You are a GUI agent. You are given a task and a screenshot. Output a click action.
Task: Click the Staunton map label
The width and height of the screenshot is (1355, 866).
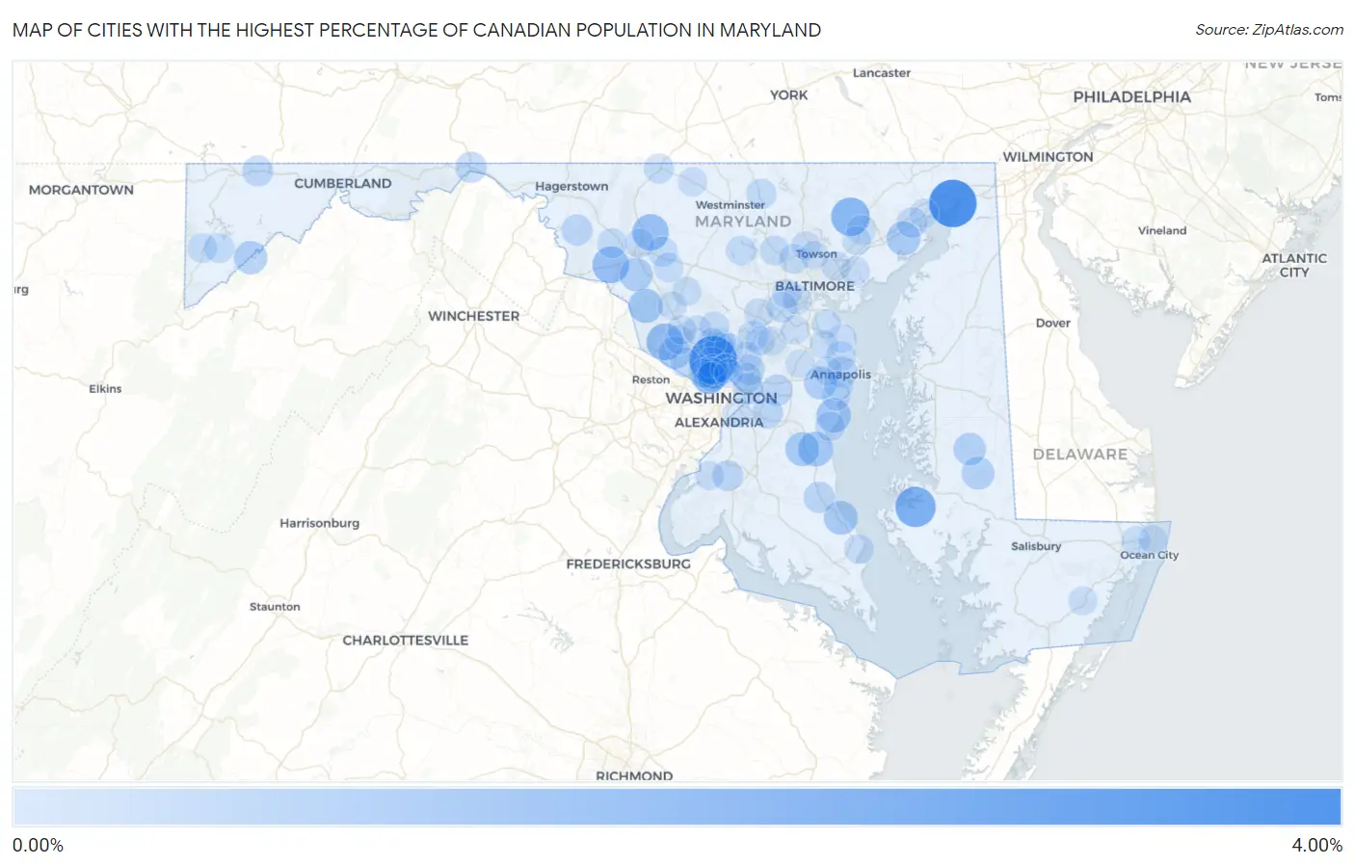pyautogui.click(x=275, y=606)
